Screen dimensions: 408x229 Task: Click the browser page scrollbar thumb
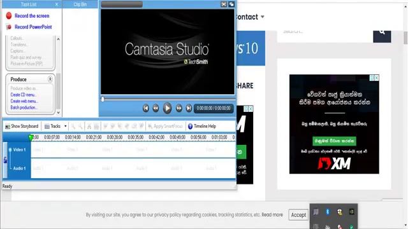(x=405, y=38)
